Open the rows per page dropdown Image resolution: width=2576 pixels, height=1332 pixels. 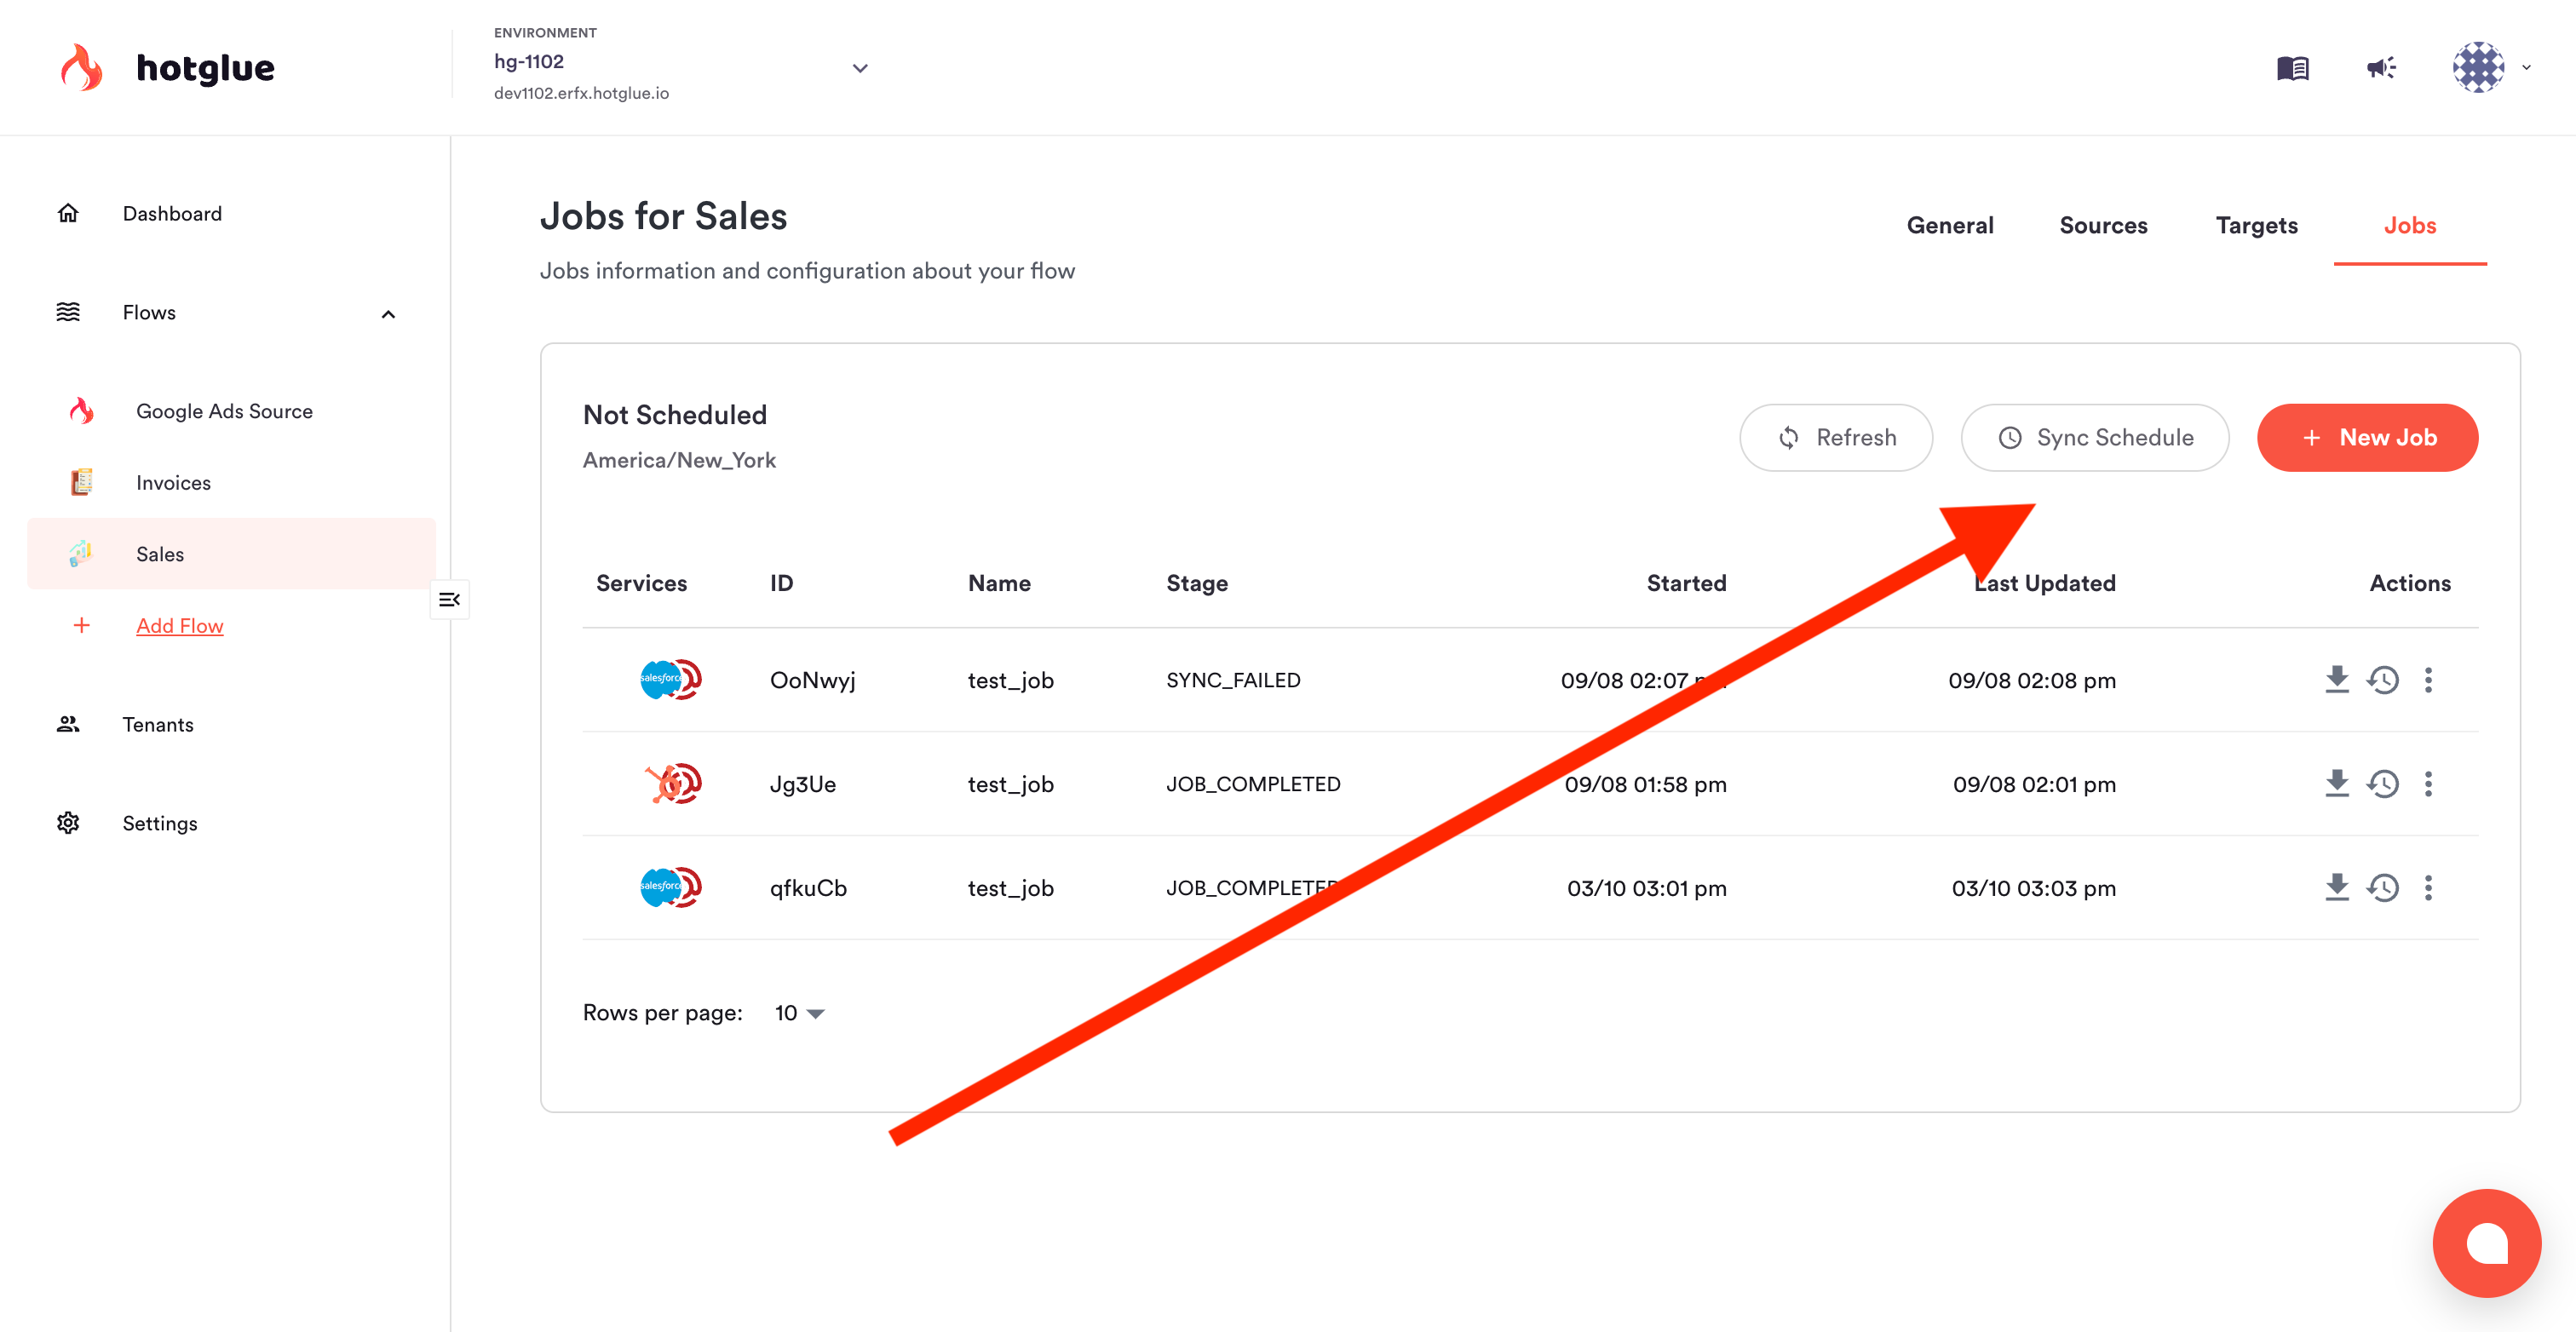[x=800, y=1013]
